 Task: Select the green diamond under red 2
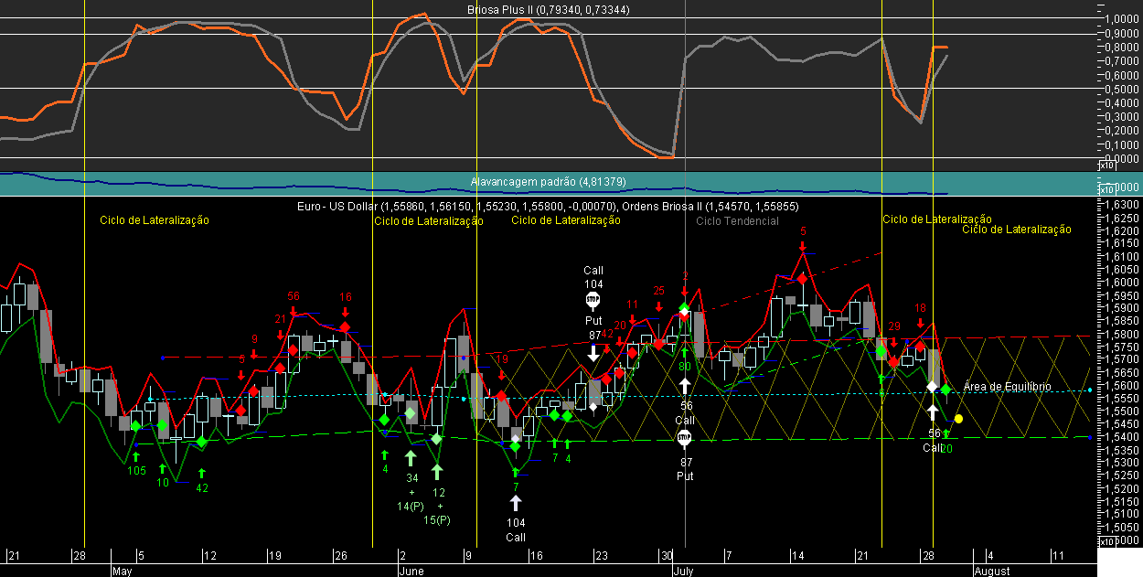pos(684,308)
